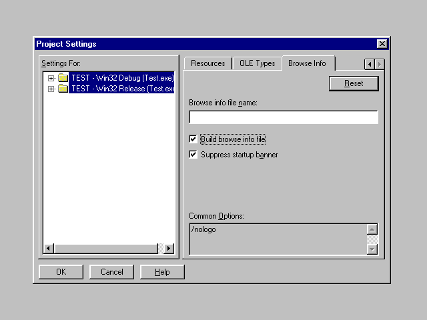The width and height of the screenshot is (427, 320).
Task: Uncheck Build browse info file
Action: (x=193, y=139)
